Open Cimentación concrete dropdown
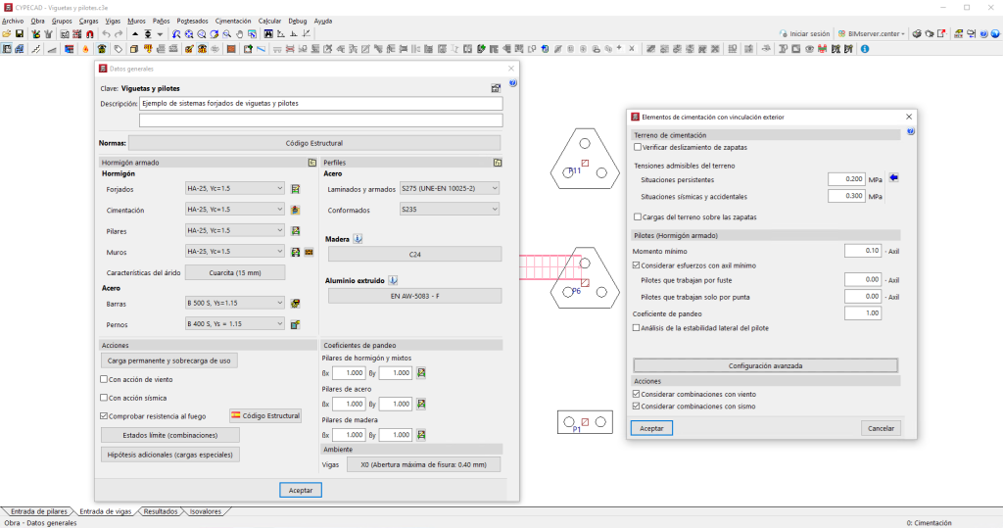This screenshot has width=1003, height=528. click(x=235, y=210)
